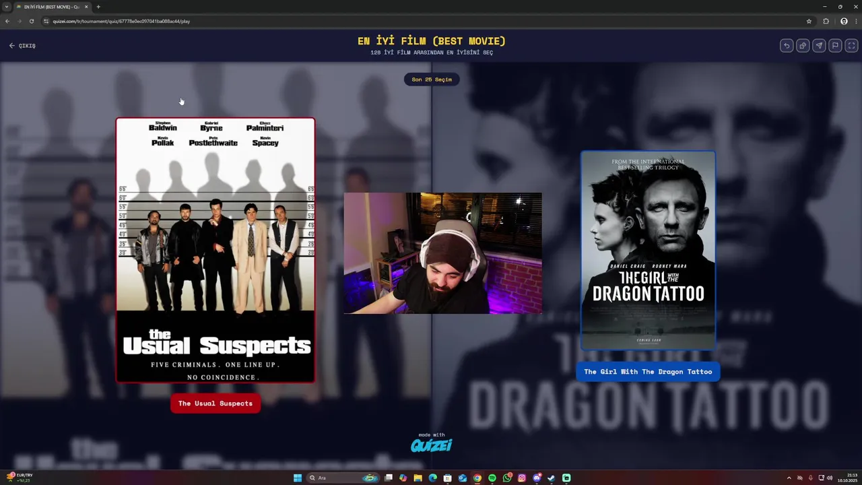Screen dimensions: 862x485
Task: Click the Ara taskbar search box
Action: [x=342, y=478]
